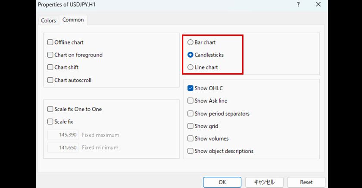
Task: Switch to the Colors tab
Action: coord(48,20)
